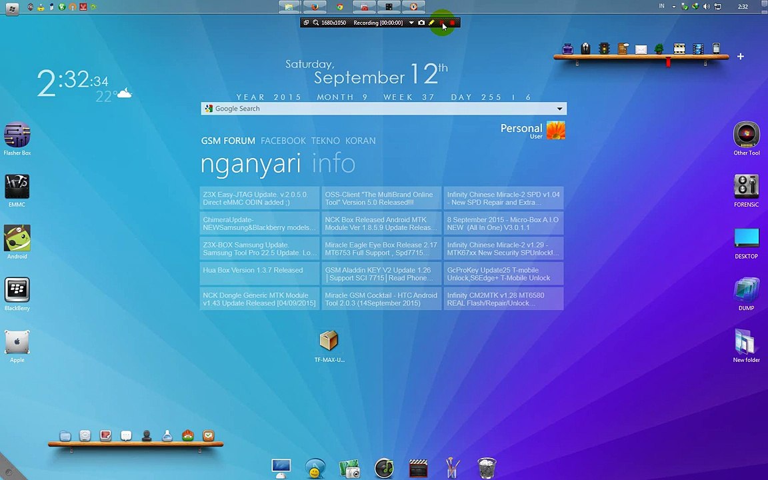
Task: Open Miracle GSM Cocktail HTC Android item
Action: (381, 299)
